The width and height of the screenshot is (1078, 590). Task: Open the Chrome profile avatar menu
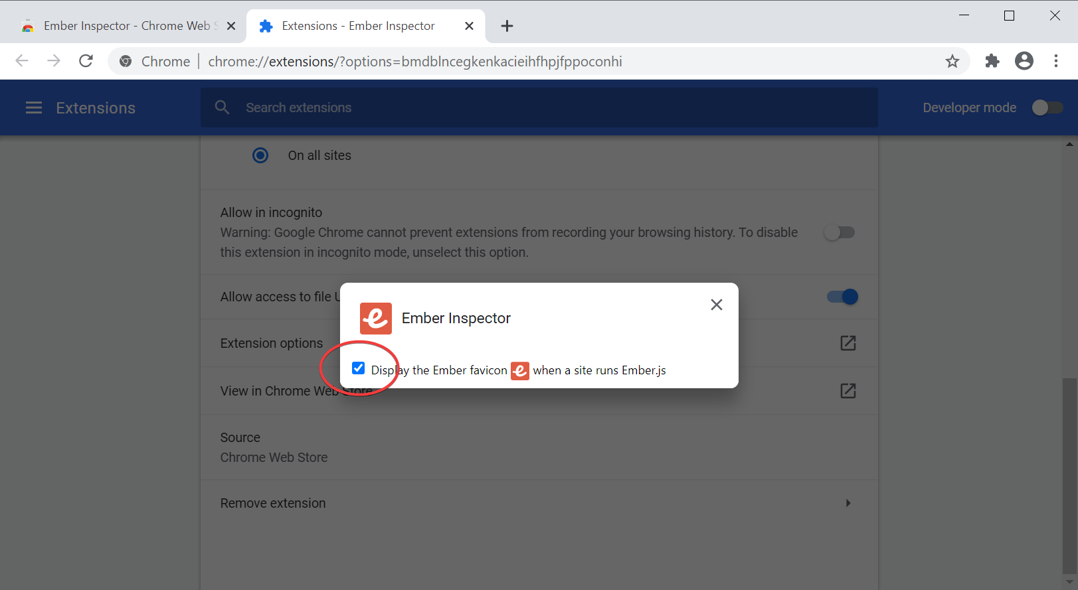[x=1024, y=61]
